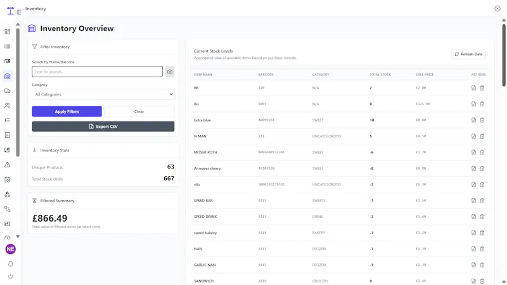Click the sidebar scroll up arrow
Screen dimensions: 507x285
[18, 25]
